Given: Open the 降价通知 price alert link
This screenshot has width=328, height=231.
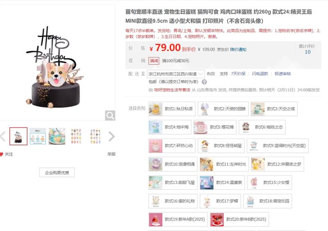Looking at the screenshot, I should (238, 50).
